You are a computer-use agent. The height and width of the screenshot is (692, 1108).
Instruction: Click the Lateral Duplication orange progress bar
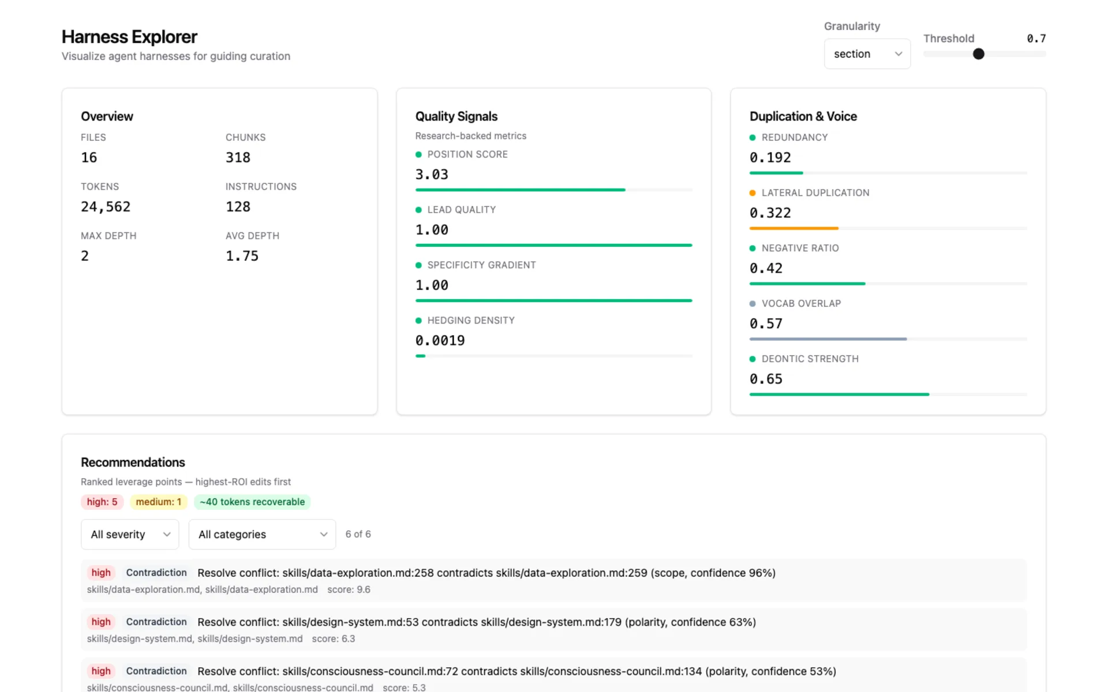tap(888, 228)
